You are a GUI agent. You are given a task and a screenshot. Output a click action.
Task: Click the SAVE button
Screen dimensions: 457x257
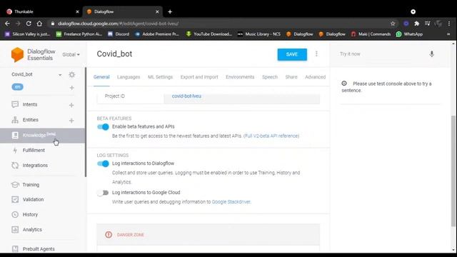coord(292,54)
